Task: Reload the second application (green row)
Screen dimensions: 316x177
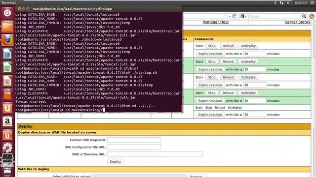Action: coord(228,61)
